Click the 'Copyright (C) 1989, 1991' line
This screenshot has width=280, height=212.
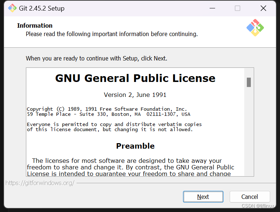point(107,109)
